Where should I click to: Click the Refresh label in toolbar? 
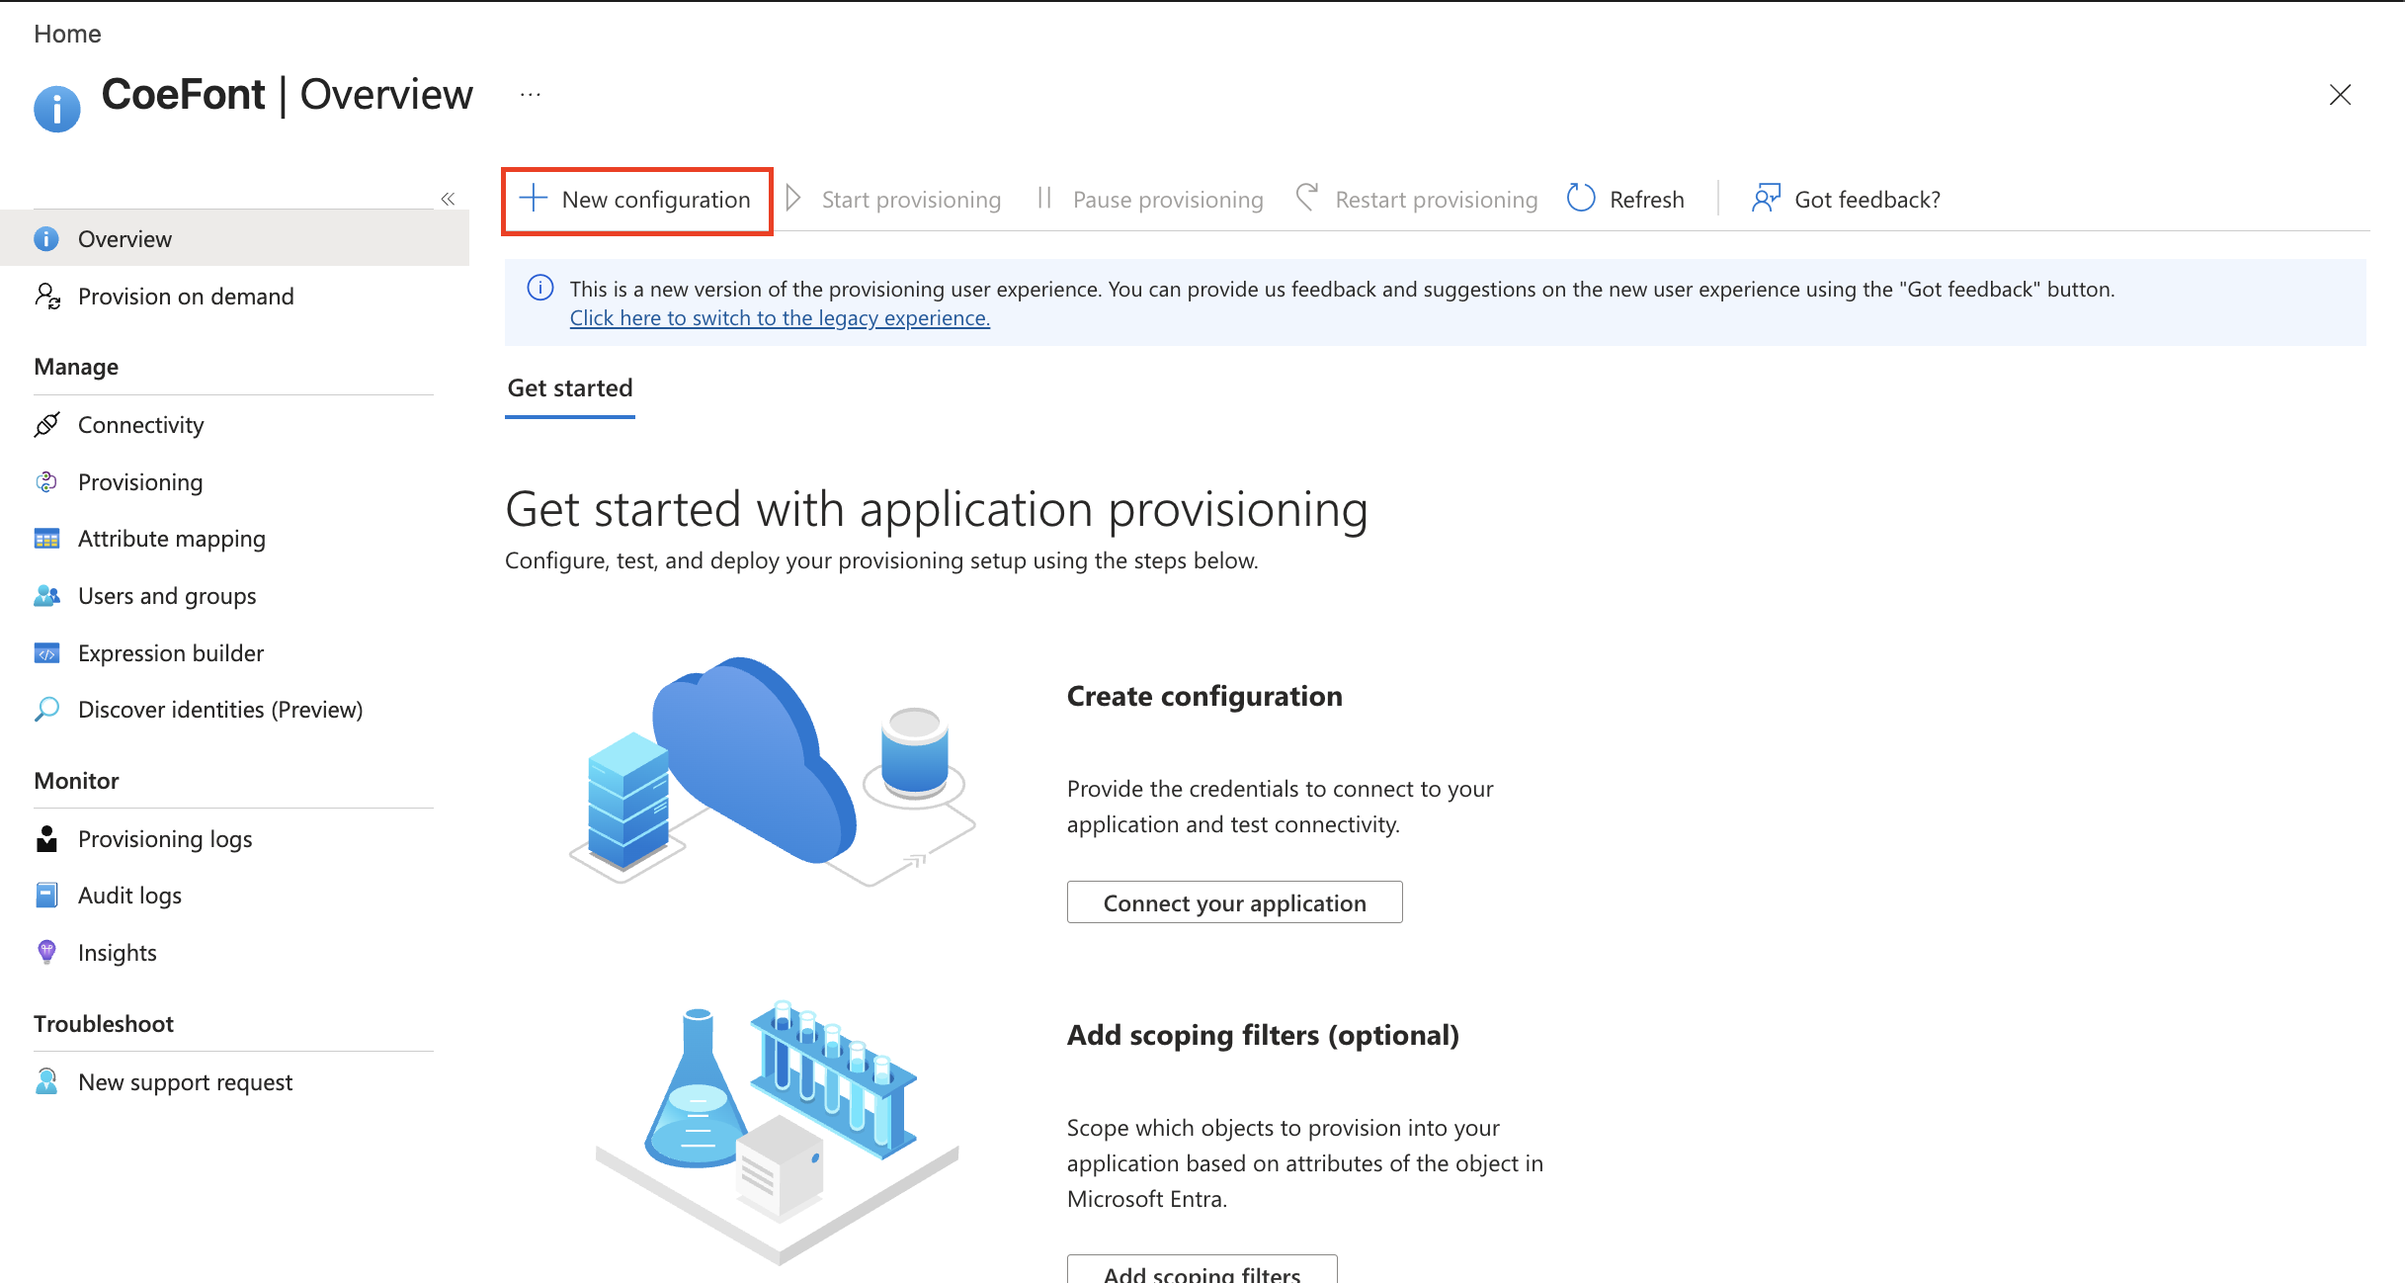point(1646,200)
